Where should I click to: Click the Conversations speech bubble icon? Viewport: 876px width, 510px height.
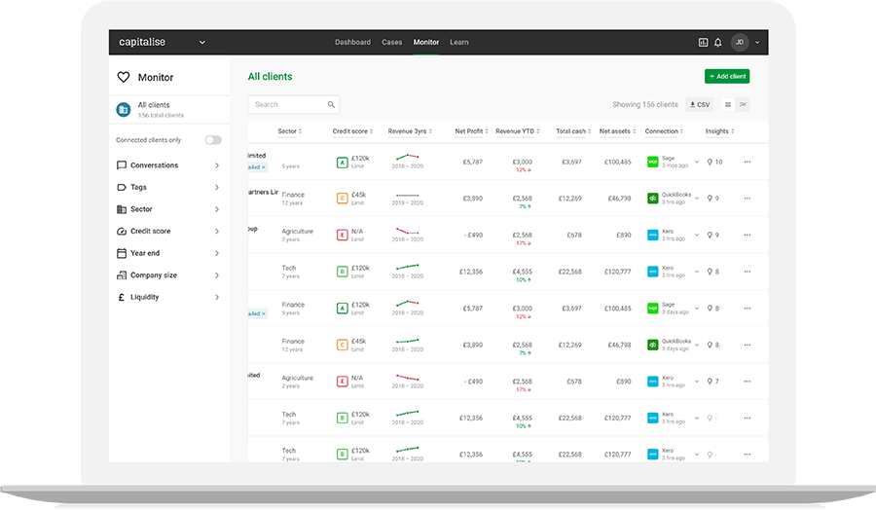(122, 165)
